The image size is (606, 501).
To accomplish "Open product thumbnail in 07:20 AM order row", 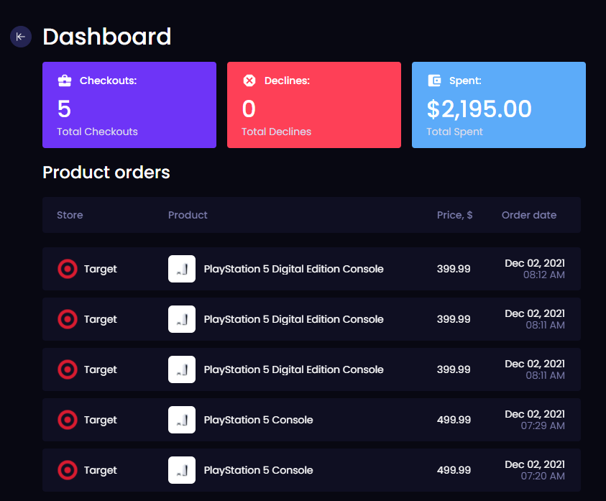I will point(182,470).
